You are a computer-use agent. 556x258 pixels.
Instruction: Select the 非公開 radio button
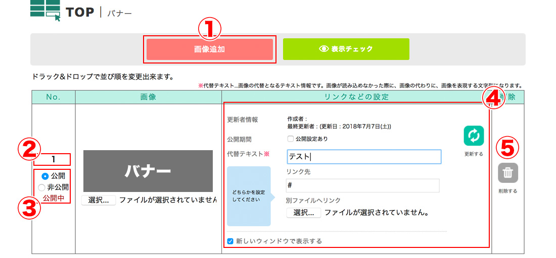pos(41,187)
